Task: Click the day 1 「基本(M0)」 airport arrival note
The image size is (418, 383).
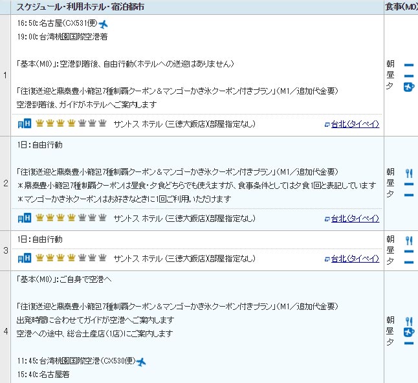Action: click(126, 63)
